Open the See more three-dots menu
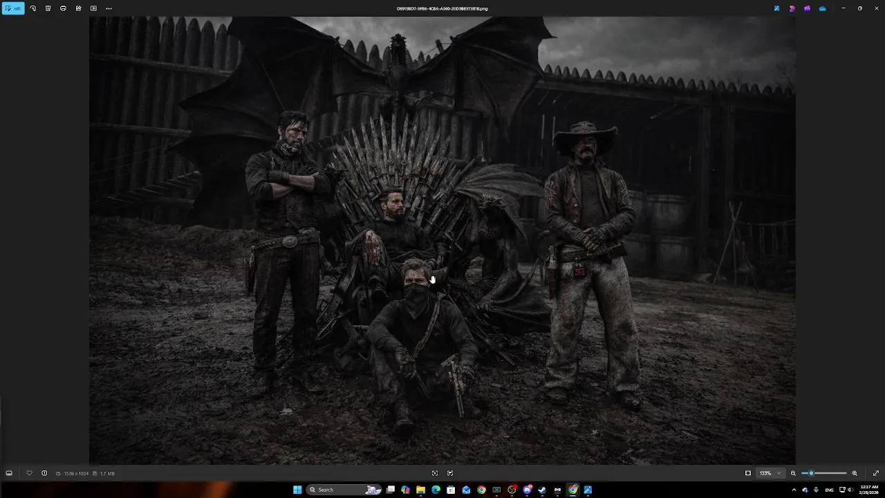 click(109, 8)
